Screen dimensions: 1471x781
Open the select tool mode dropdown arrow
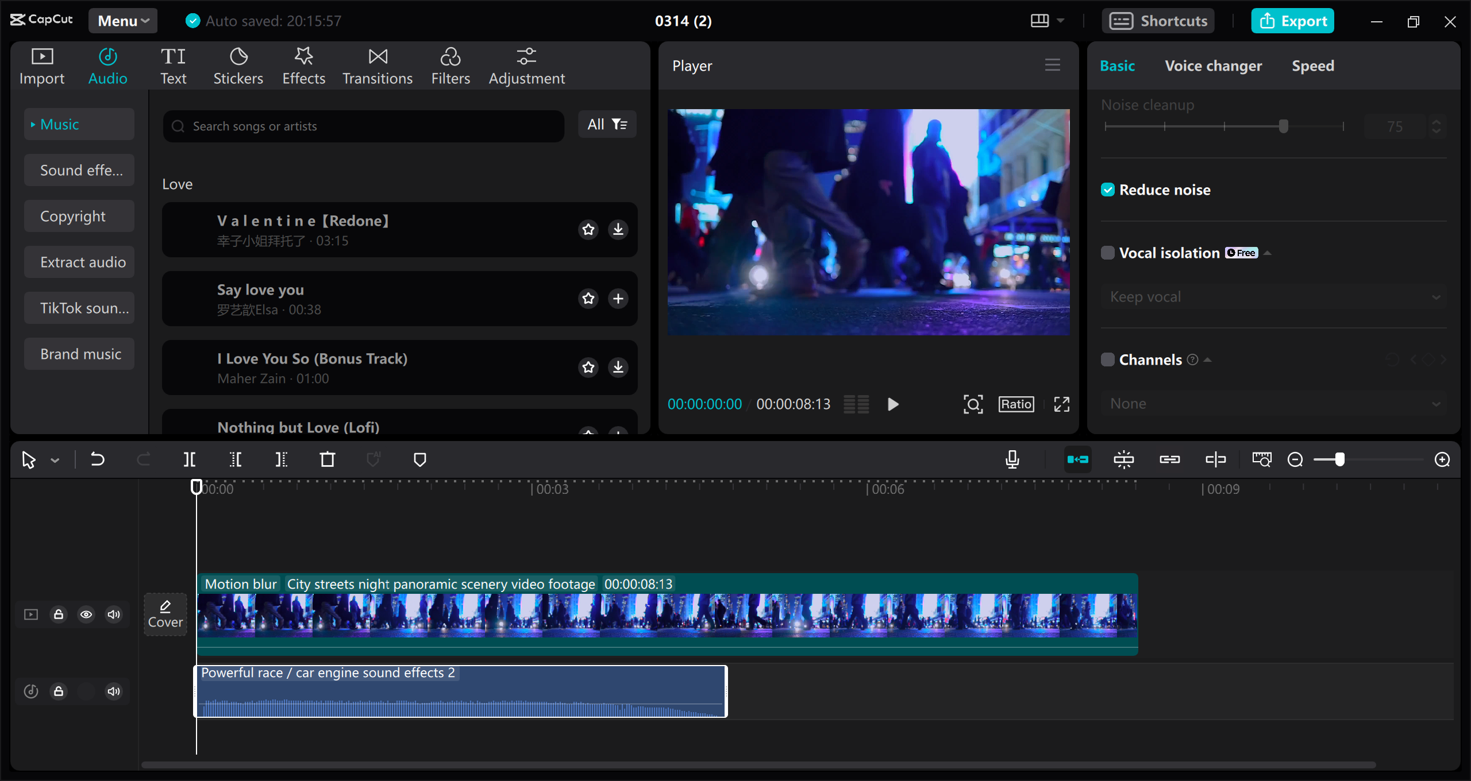[x=55, y=460]
